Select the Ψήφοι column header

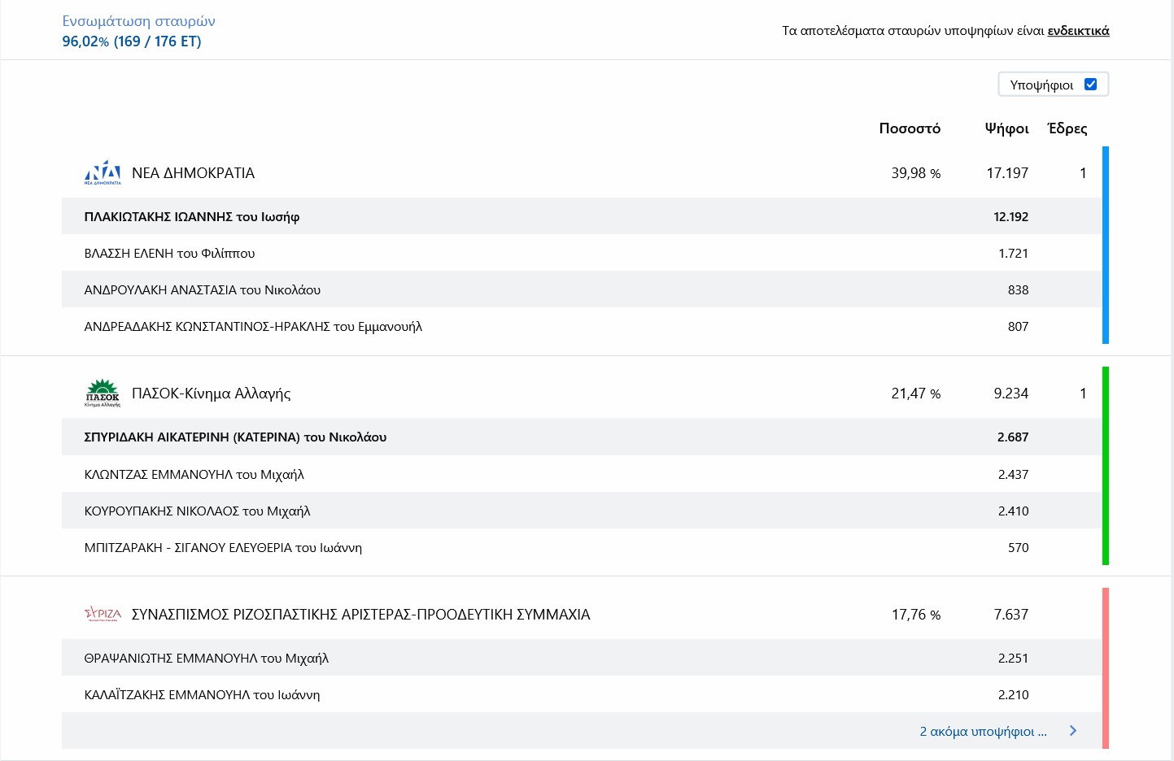pyautogui.click(x=1006, y=128)
